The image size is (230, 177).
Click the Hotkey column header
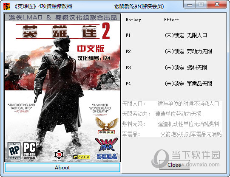(x=133, y=20)
